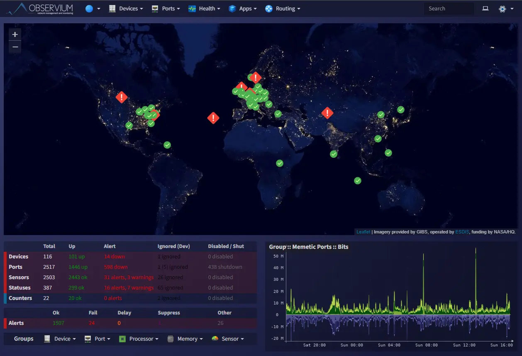The width and height of the screenshot is (522, 356).
Task: Click the Observium logo
Action: [39, 8]
